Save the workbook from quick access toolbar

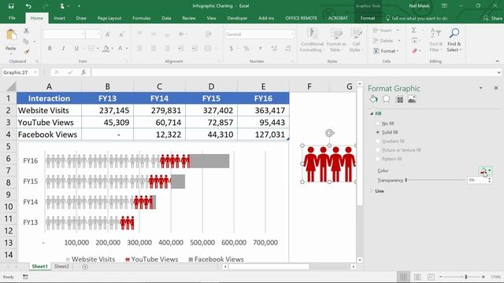click(11, 6)
